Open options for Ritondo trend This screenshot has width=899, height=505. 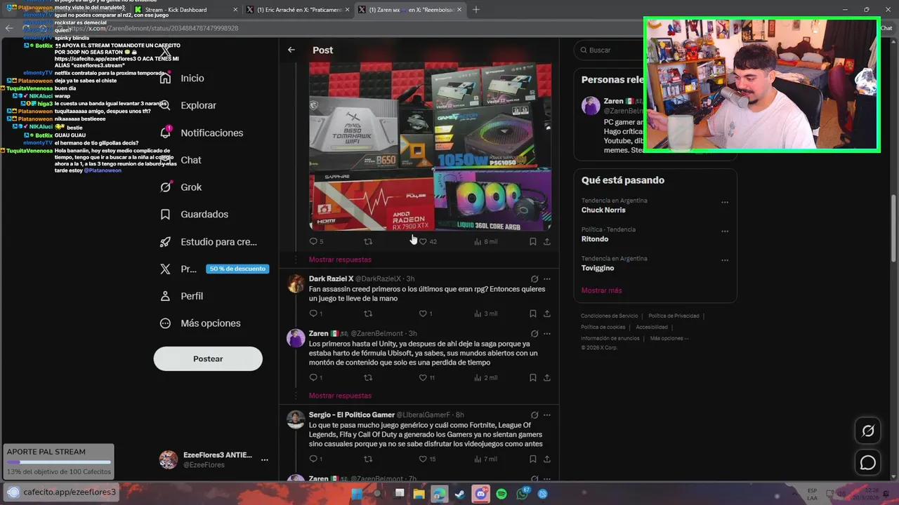(725, 231)
